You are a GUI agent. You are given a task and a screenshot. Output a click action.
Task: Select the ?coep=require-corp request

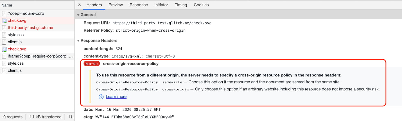[26, 13]
